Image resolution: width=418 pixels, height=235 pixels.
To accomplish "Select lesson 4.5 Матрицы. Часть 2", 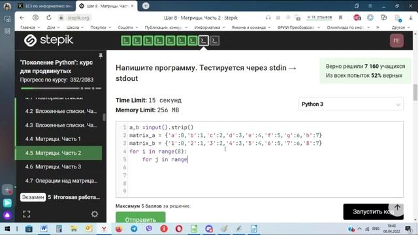I will point(59,153).
